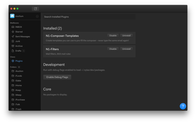Minimize the window with yellow button
196x123 pixels.
[15, 8]
